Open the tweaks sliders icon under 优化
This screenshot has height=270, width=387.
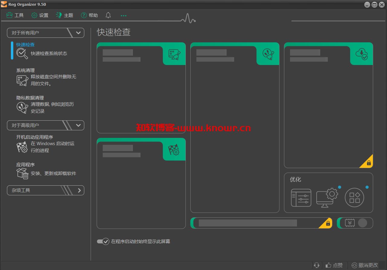pyautogui.click(x=301, y=198)
